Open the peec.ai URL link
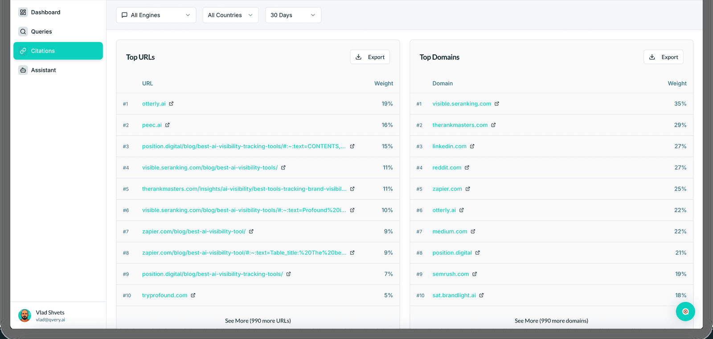The height and width of the screenshot is (339, 713). click(152, 125)
